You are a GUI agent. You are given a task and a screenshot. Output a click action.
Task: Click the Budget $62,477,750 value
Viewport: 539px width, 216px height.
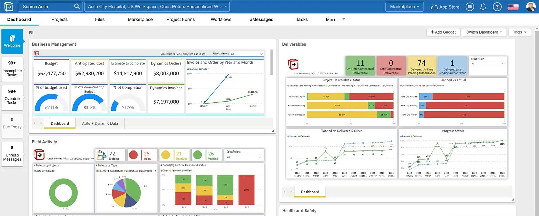pos(52,73)
